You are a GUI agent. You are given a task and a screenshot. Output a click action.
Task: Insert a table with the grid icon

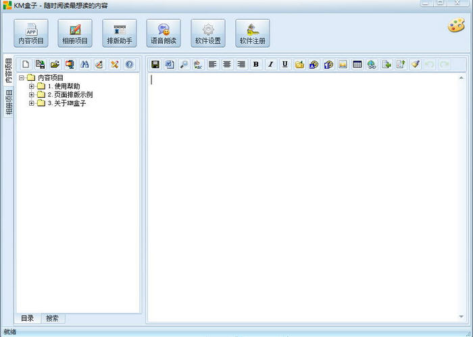[x=357, y=64]
